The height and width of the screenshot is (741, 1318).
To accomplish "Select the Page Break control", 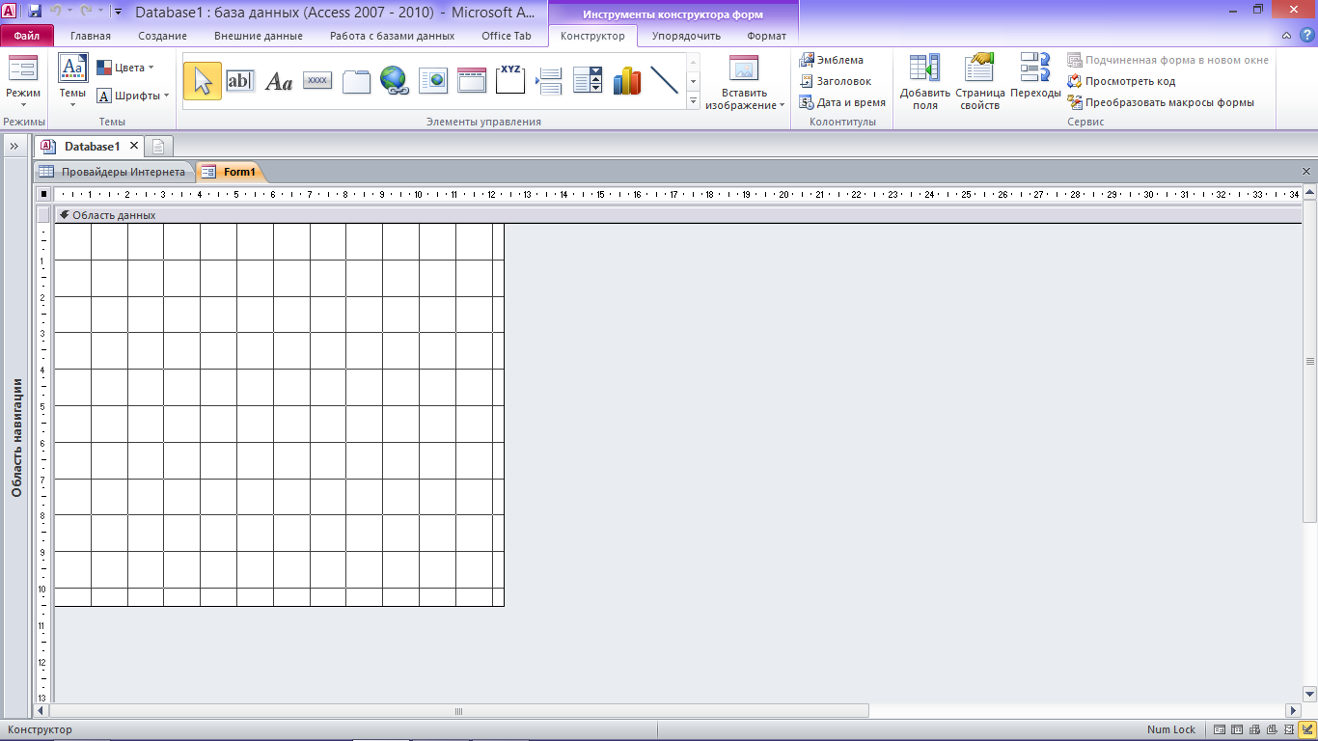I will [549, 81].
